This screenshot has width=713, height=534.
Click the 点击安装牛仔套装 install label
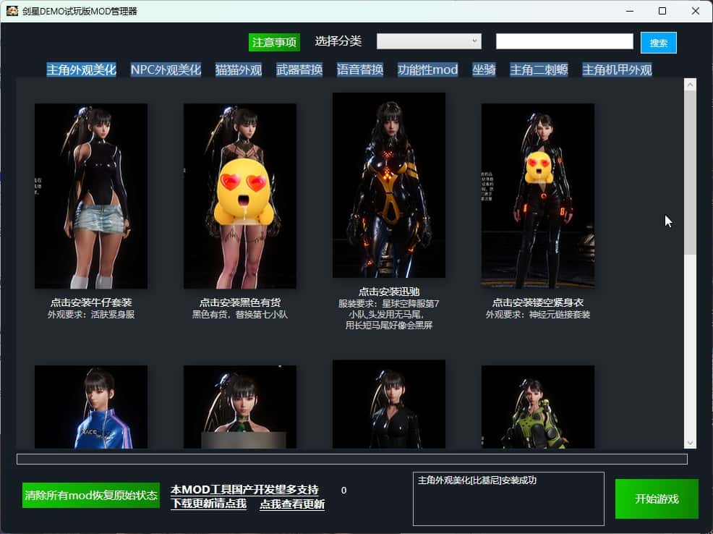click(91, 302)
